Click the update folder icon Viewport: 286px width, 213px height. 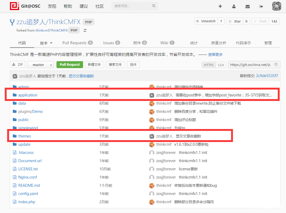tap(15, 144)
